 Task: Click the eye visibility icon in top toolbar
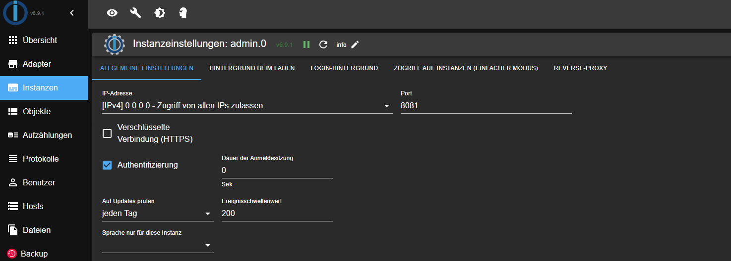[x=112, y=13]
